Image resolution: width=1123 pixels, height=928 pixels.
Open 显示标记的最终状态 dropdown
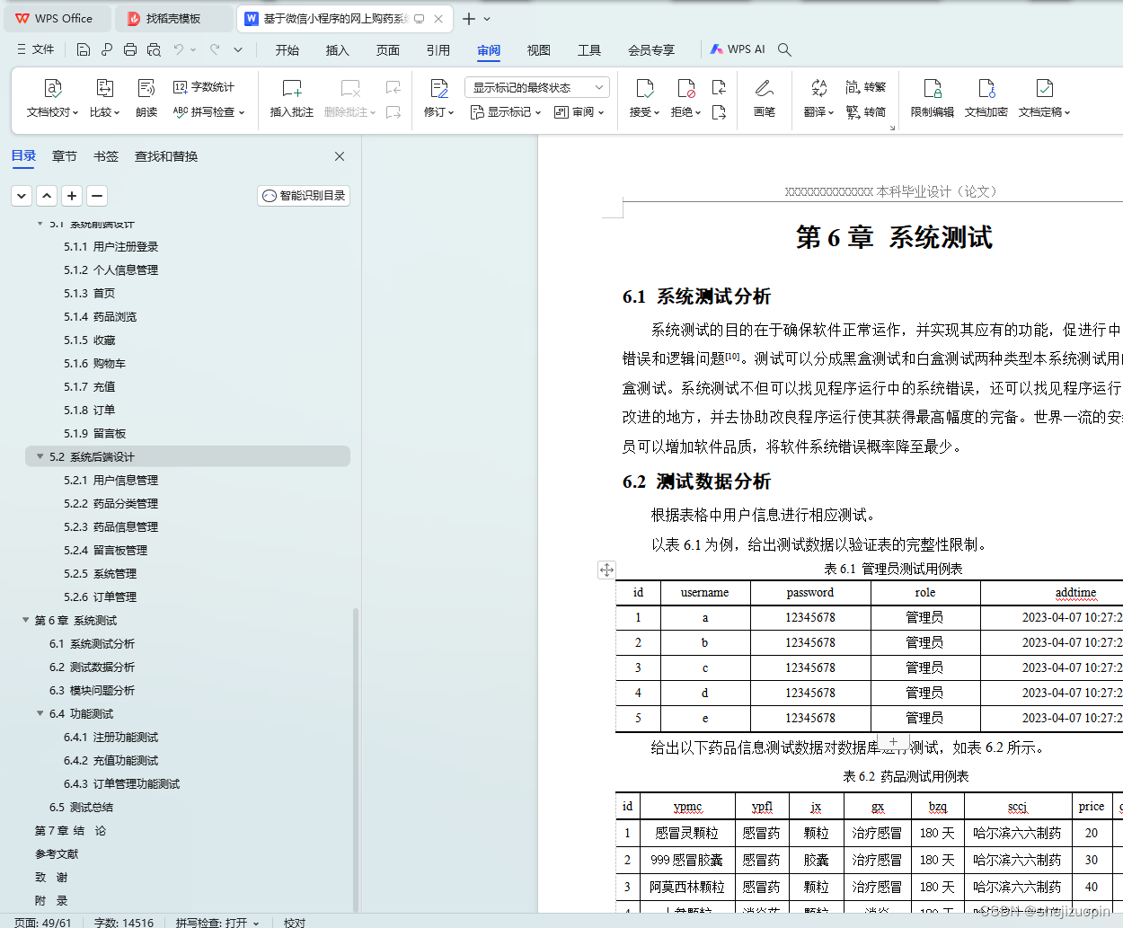coord(537,87)
